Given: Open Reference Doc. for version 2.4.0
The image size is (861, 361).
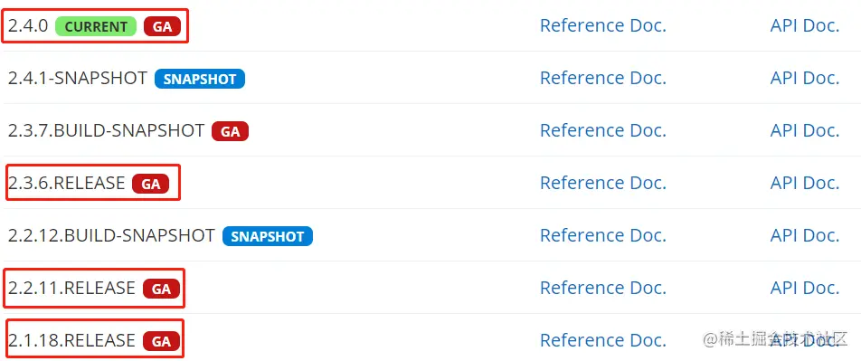Looking at the screenshot, I should point(603,26).
